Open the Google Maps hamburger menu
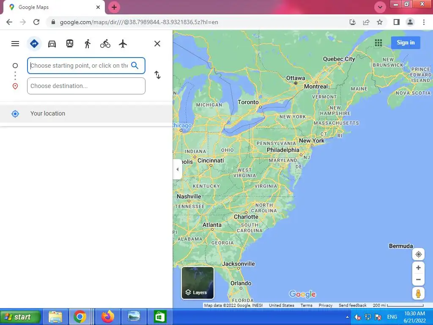This screenshot has width=433, height=325. (15, 44)
